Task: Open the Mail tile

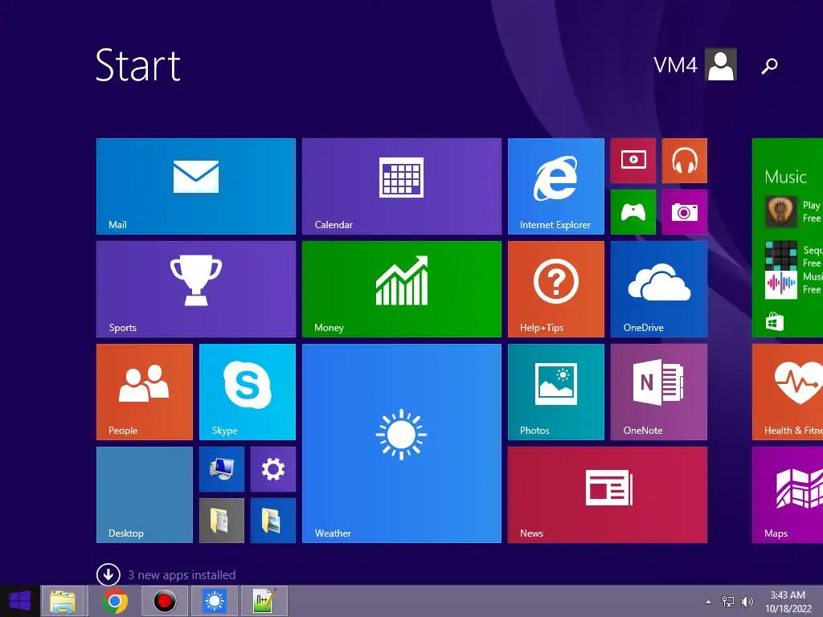Action: (x=196, y=186)
